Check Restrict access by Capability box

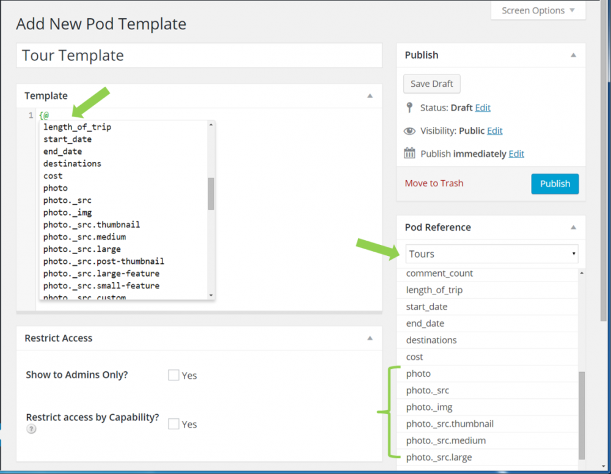pyautogui.click(x=174, y=424)
